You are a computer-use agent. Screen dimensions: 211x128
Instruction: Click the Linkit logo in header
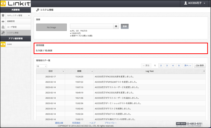15,3
